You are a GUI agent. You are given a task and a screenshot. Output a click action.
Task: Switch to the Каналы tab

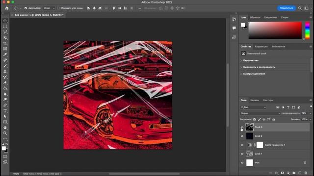(255, 100)
